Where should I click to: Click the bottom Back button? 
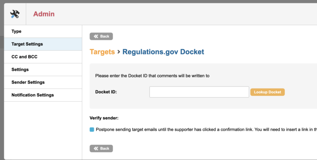coord(101,148)
